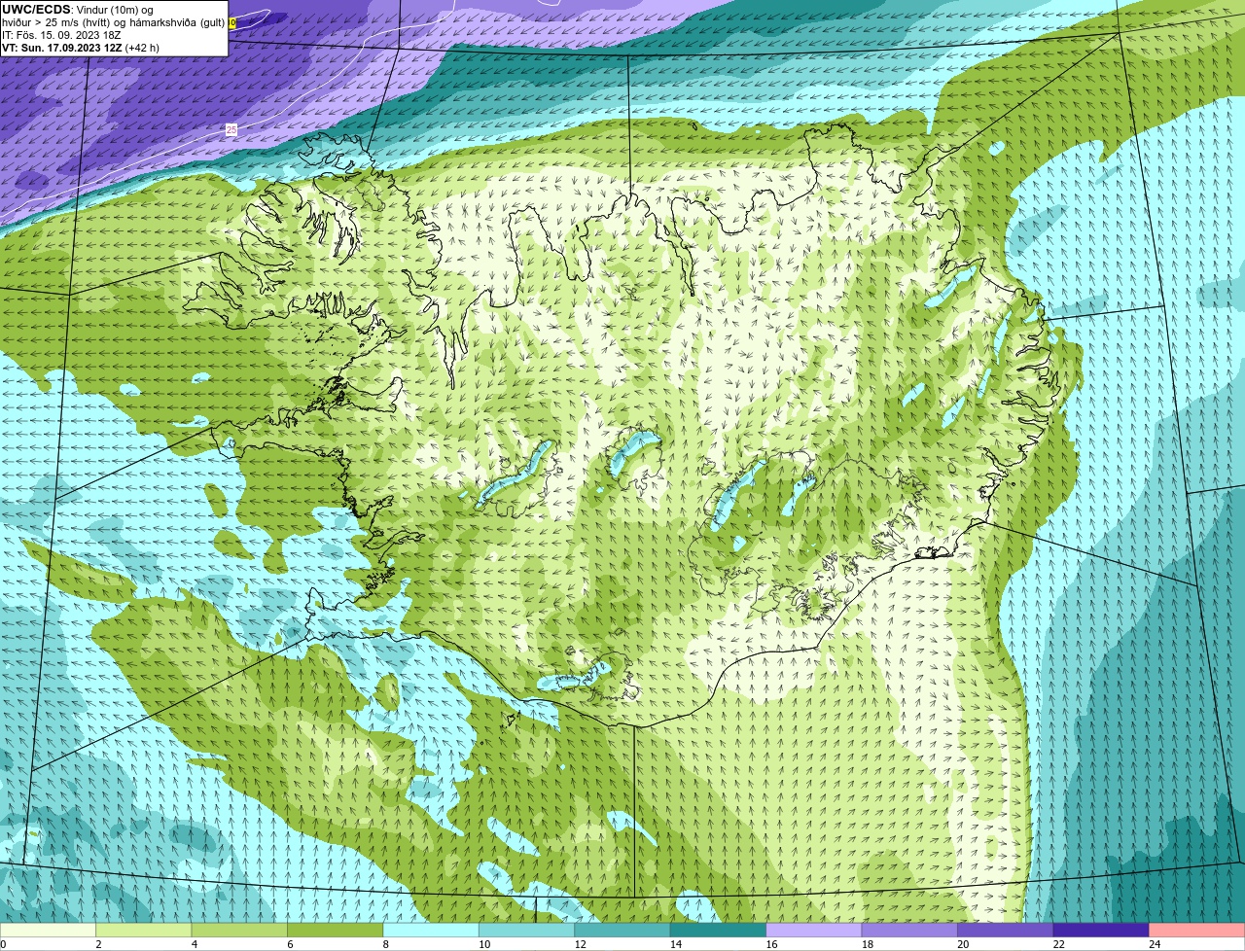
Task: Click the lavender 16–18 m/s legend swatch
Action: (814, 930)
